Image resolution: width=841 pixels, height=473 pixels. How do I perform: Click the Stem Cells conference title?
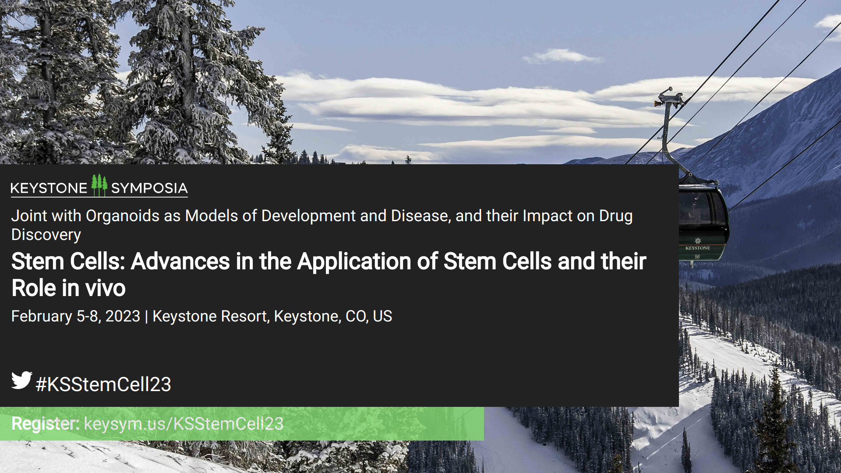click(329, 275)
